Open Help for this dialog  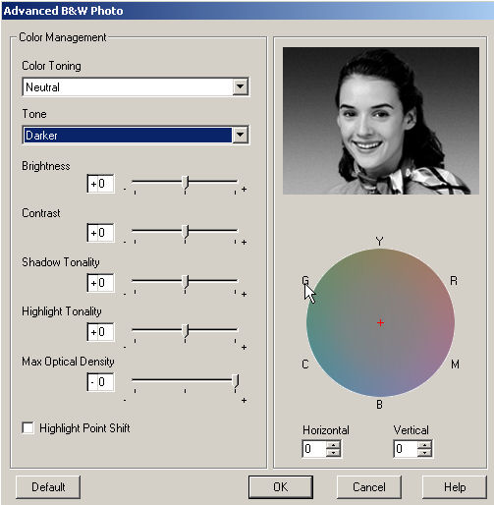pos(455,486)
